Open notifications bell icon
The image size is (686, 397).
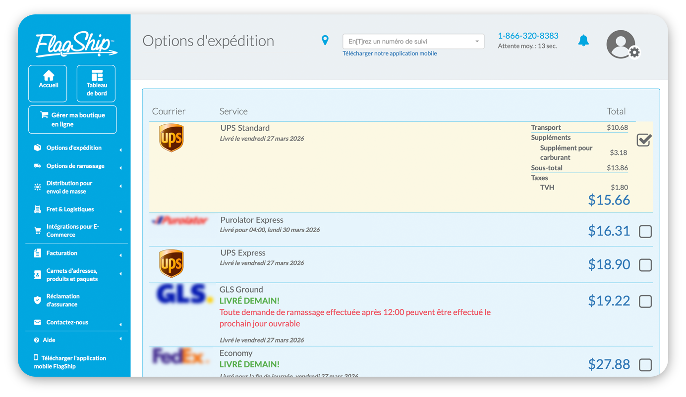(x=584, y=41)
